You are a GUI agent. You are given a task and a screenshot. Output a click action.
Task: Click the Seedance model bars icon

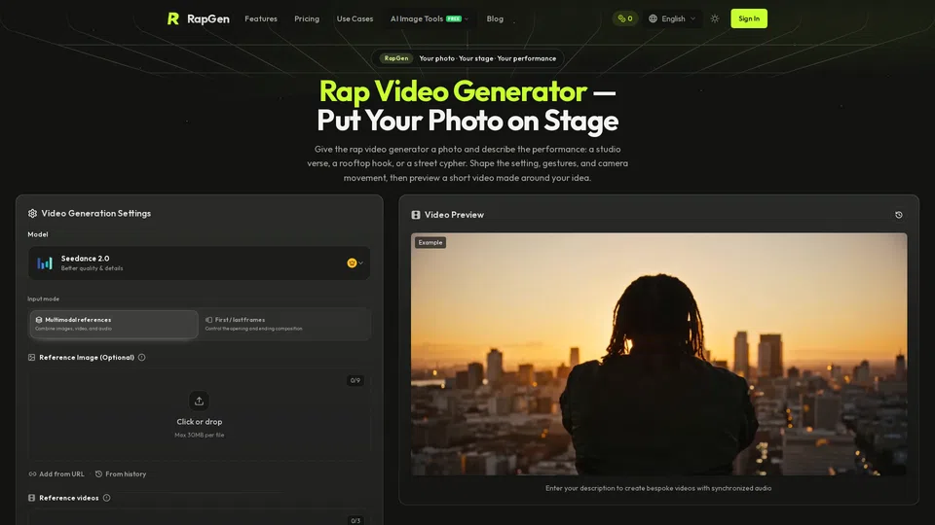pos(45,263)
